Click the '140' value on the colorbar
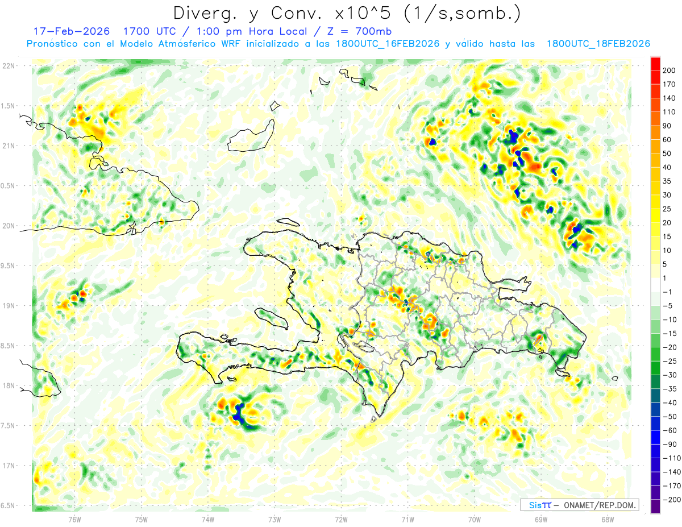 pos(669,98)
